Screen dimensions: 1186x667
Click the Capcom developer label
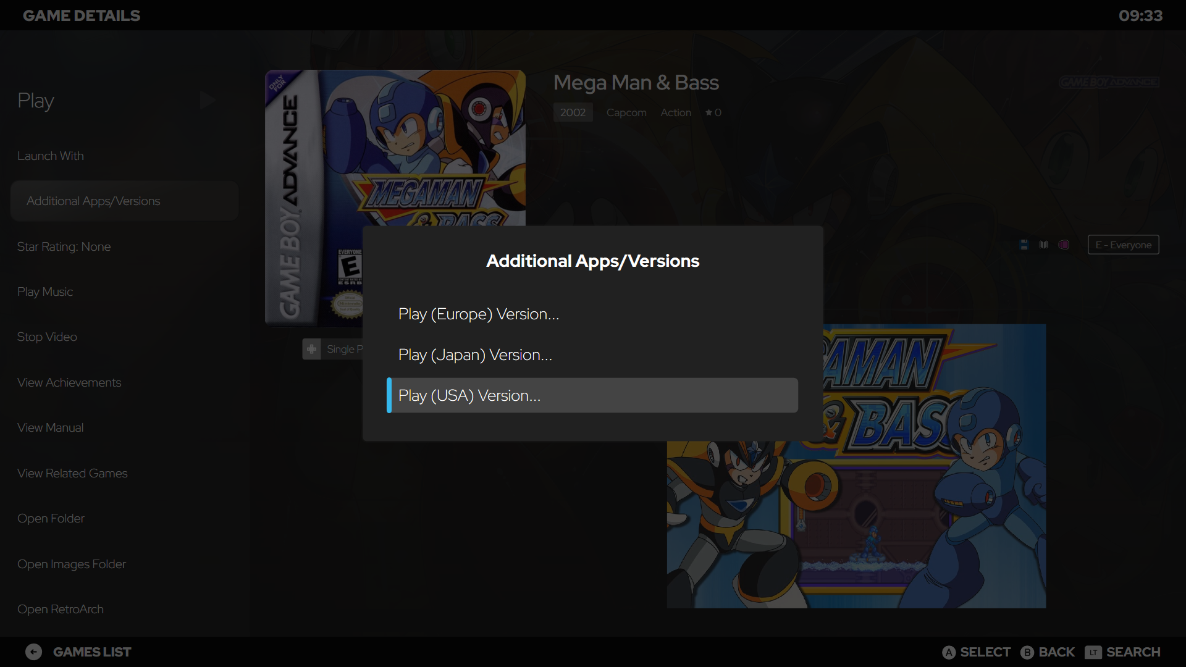(x=626, y=112)
